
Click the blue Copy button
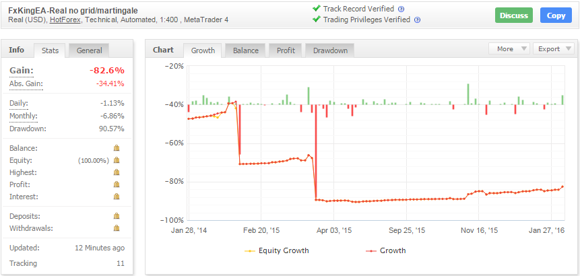tap(556, 15)
